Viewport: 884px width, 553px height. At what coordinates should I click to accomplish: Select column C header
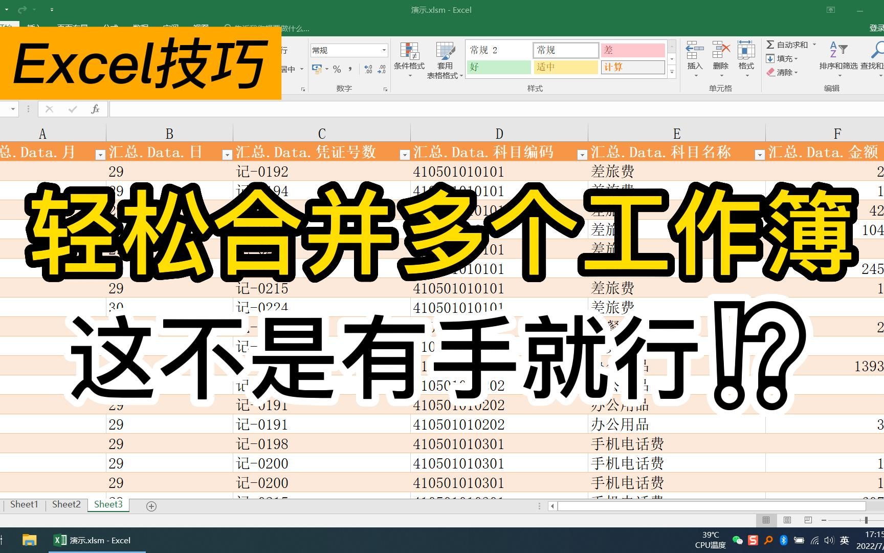click(322, 134)
